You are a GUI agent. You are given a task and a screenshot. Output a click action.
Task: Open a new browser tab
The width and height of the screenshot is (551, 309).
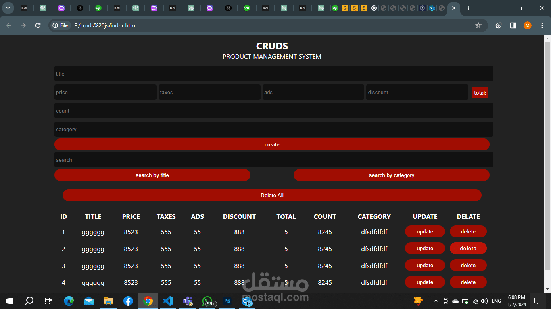(468, 8)
